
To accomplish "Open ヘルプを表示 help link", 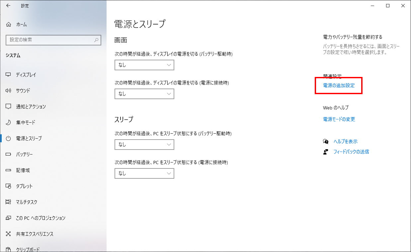I will pos(345,141).
